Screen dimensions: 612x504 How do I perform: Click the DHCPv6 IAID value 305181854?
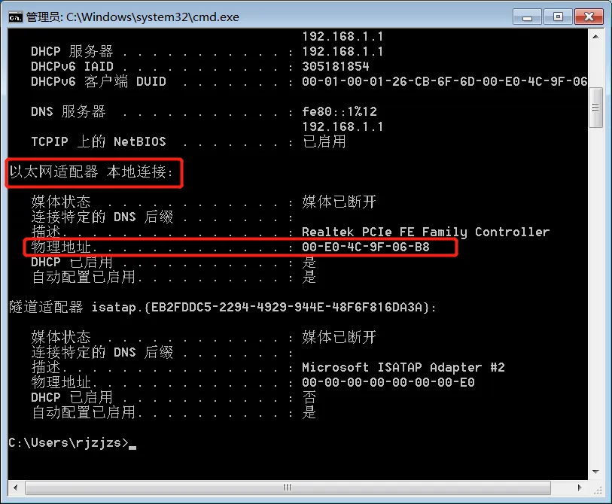(336, 66)
